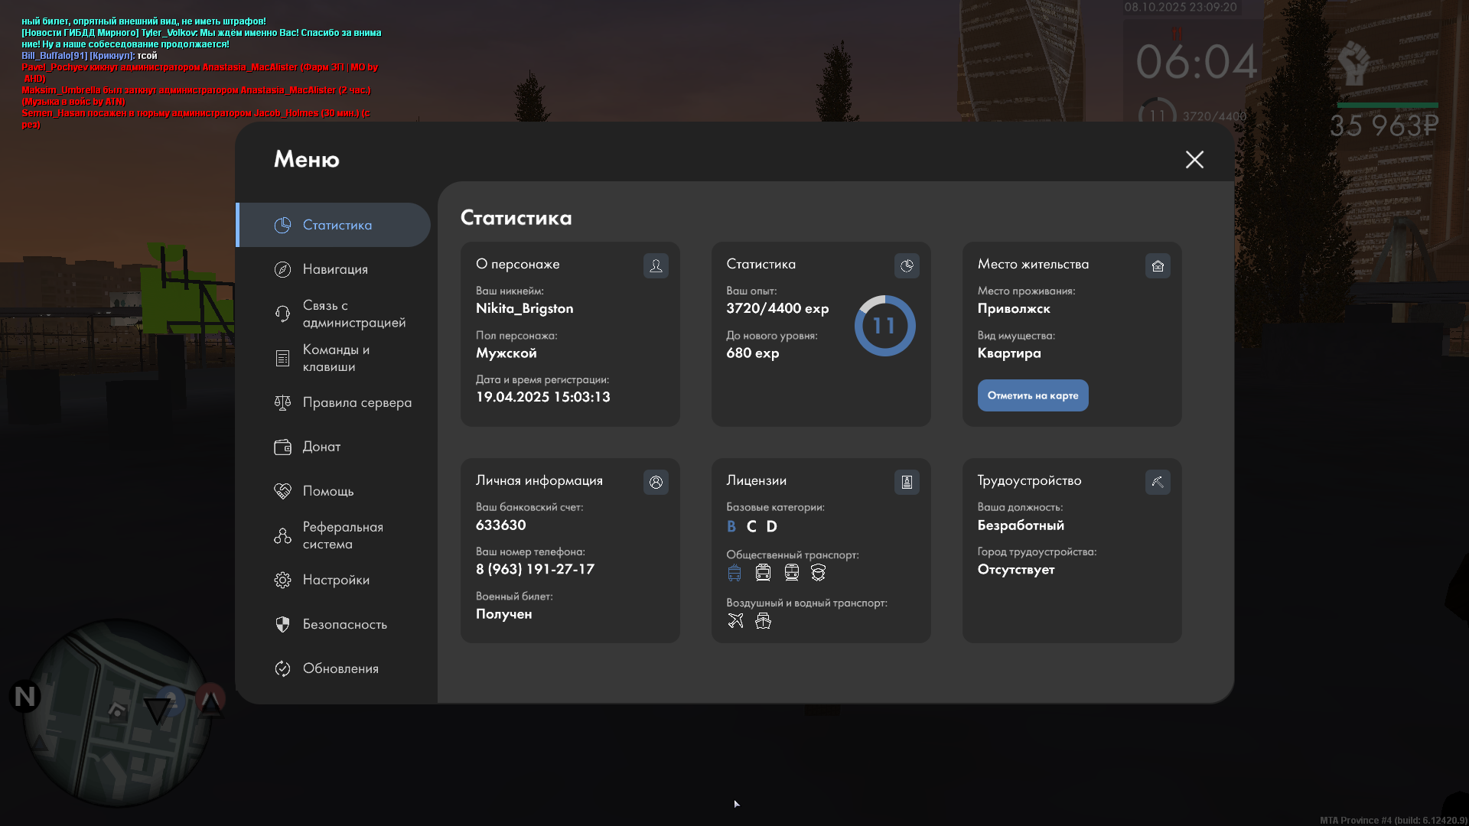This screenshot has width=1469, height=826.
Task: Click the airplane license icon
Action: [x=735, y=620]
